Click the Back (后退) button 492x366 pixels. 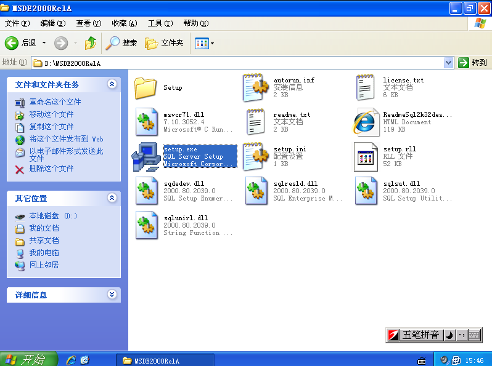coord(21,43)
